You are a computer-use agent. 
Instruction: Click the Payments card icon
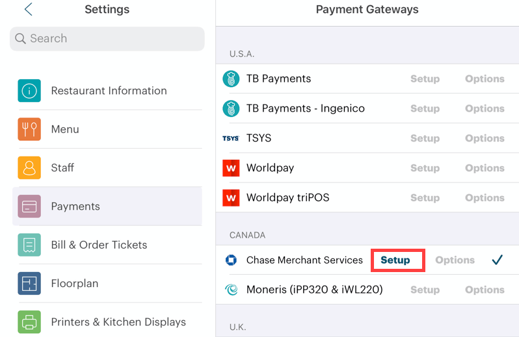click(29, 206)
